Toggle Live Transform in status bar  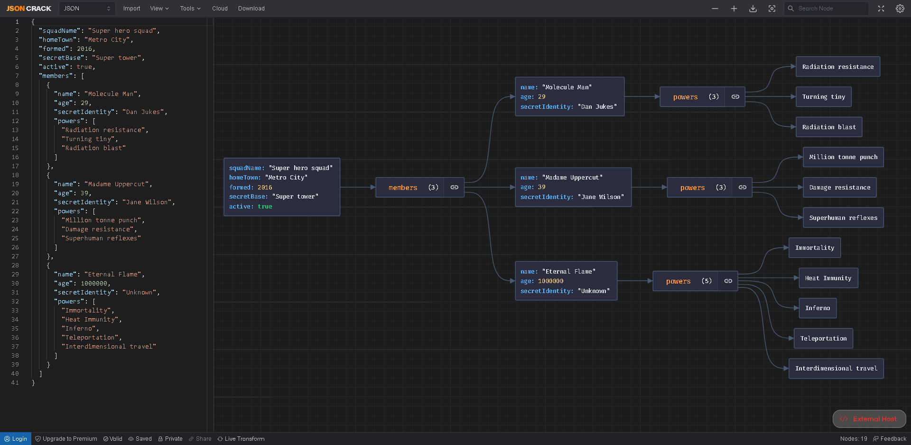click(x=241, y=439)
